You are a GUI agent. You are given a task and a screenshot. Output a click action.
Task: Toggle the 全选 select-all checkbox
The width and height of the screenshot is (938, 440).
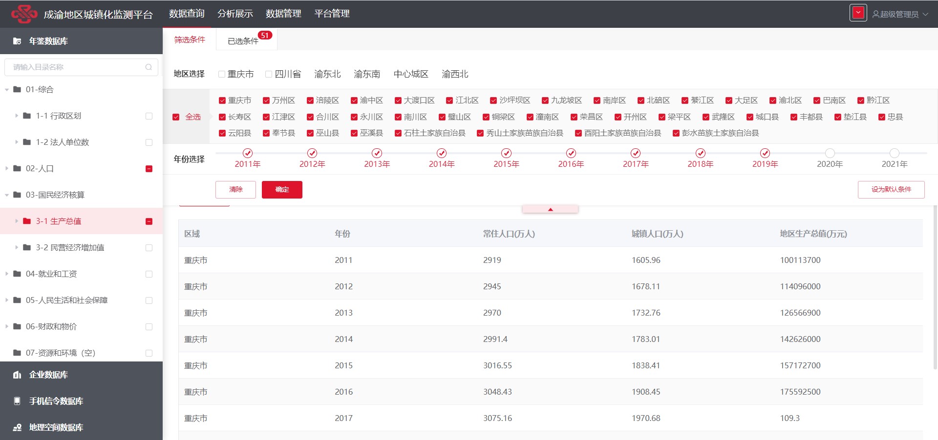point(176,117)
